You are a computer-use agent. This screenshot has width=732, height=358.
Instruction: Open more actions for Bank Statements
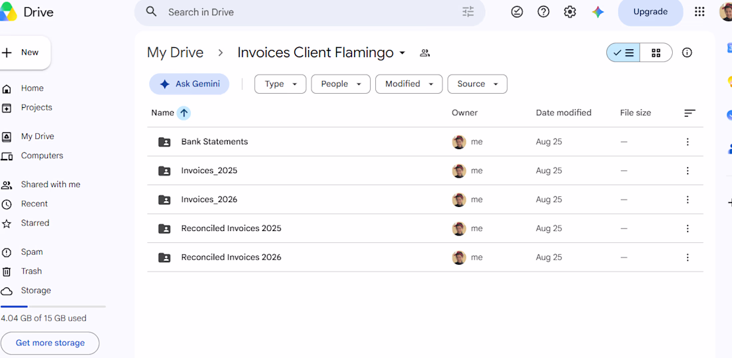click(687, 142)
